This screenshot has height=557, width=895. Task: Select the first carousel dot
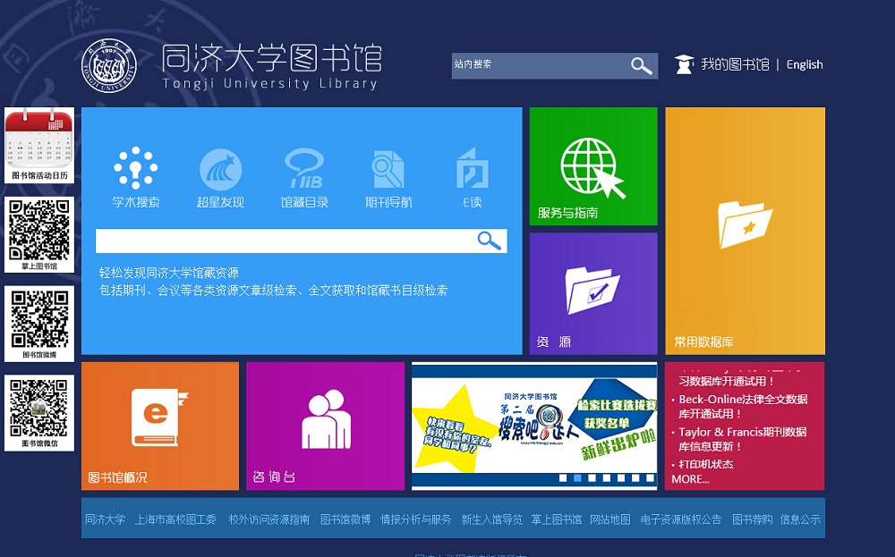pyautogui.click(x=563, y=478)
